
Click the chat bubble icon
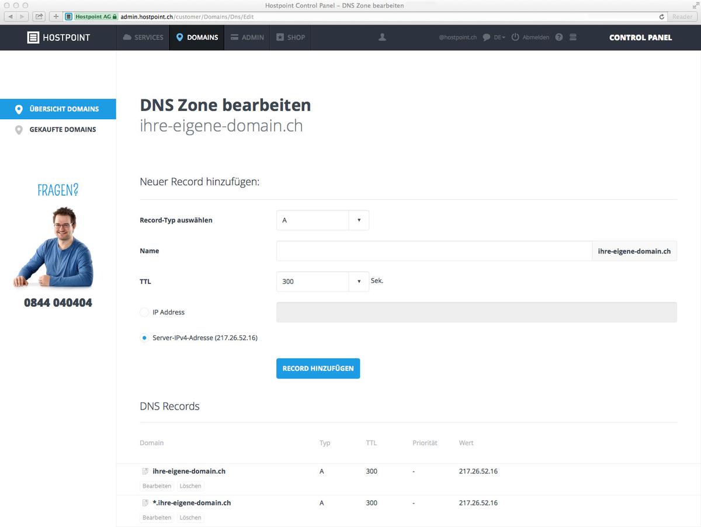(487, 37)
